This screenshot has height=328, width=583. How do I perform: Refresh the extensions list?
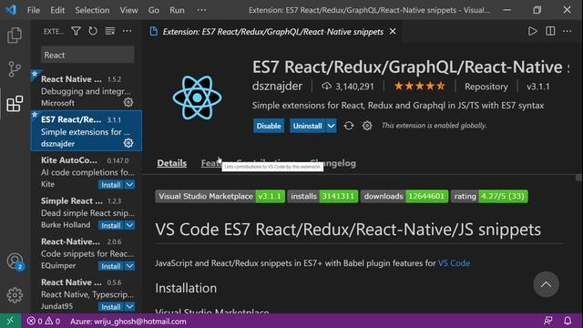tap(93, 31)
